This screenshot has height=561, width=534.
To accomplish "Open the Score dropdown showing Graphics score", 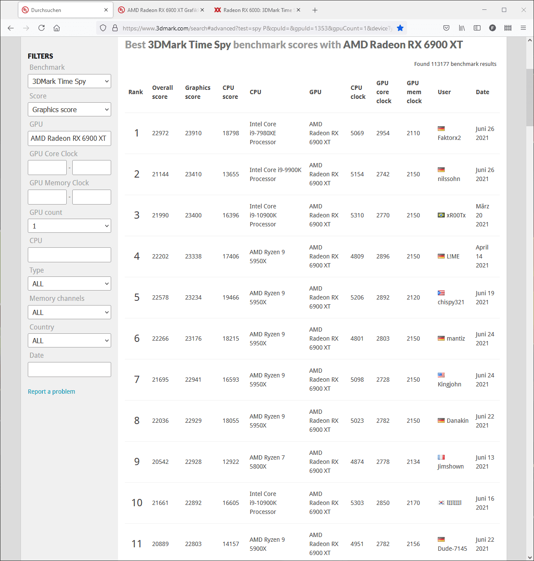I will pos(69,110).
